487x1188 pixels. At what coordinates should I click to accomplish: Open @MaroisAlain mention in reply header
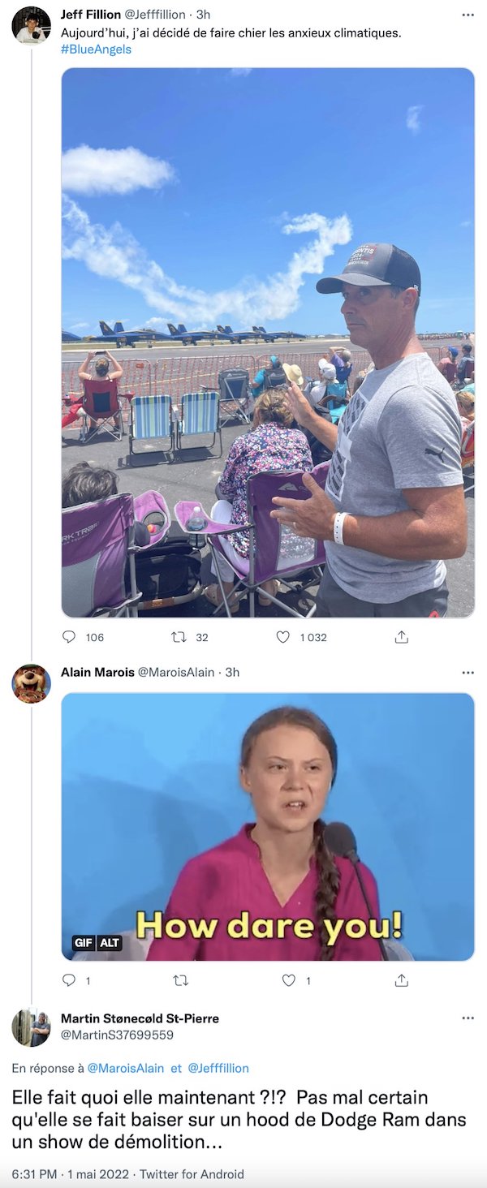(x=125, y=1068)
